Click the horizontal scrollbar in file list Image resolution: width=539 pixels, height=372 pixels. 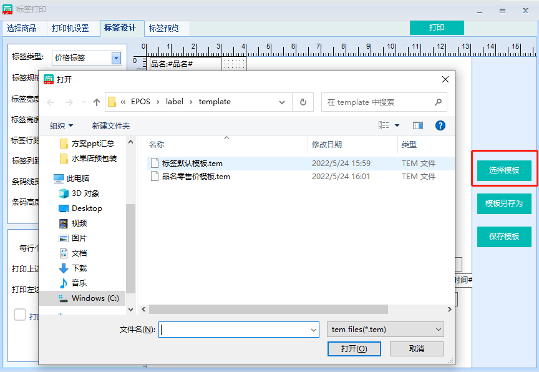click(x=268, y=310)
